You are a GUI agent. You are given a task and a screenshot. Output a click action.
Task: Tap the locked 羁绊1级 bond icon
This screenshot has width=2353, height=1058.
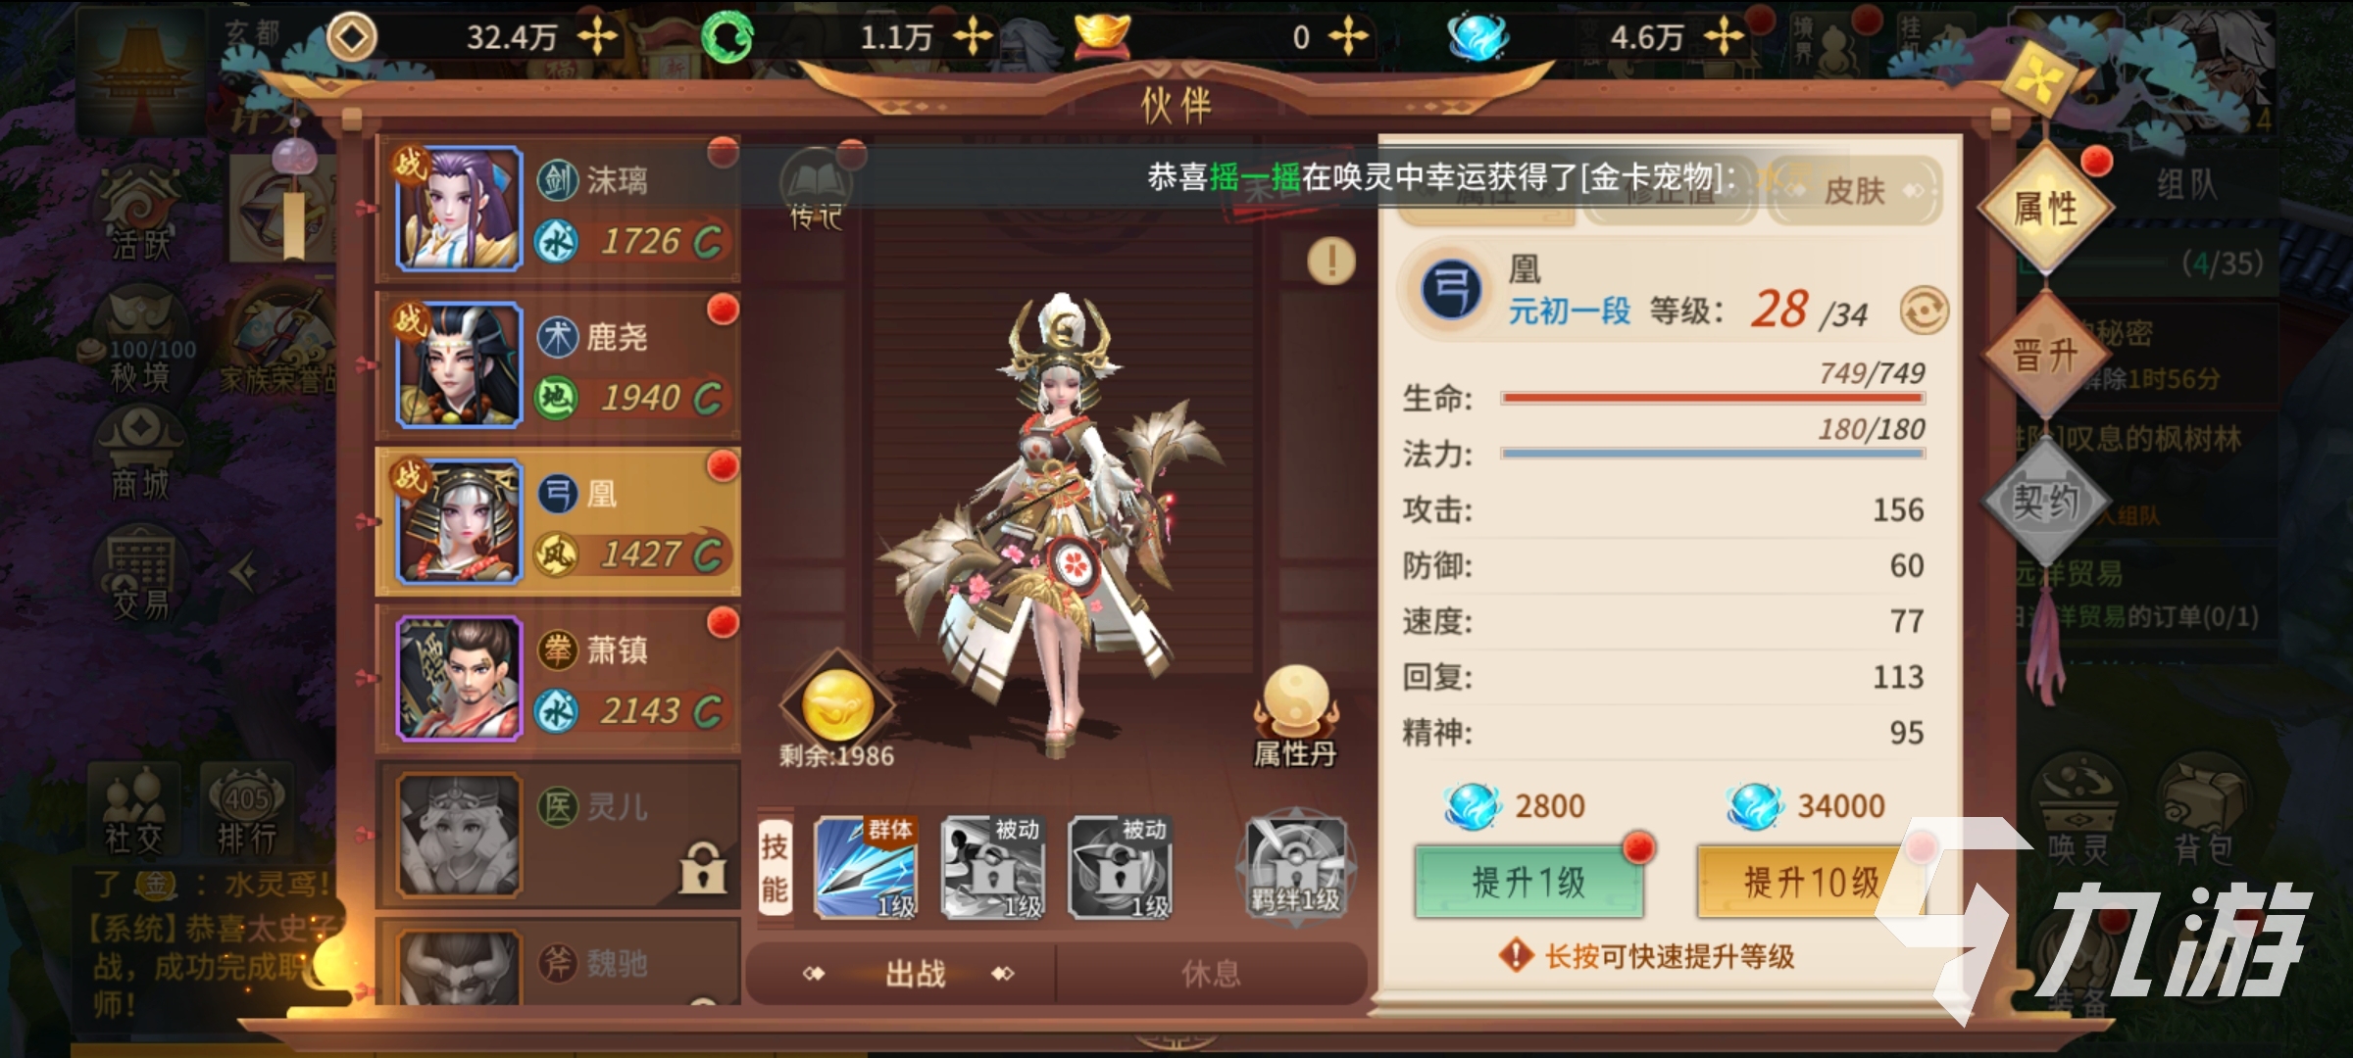tap(1295, 866)
